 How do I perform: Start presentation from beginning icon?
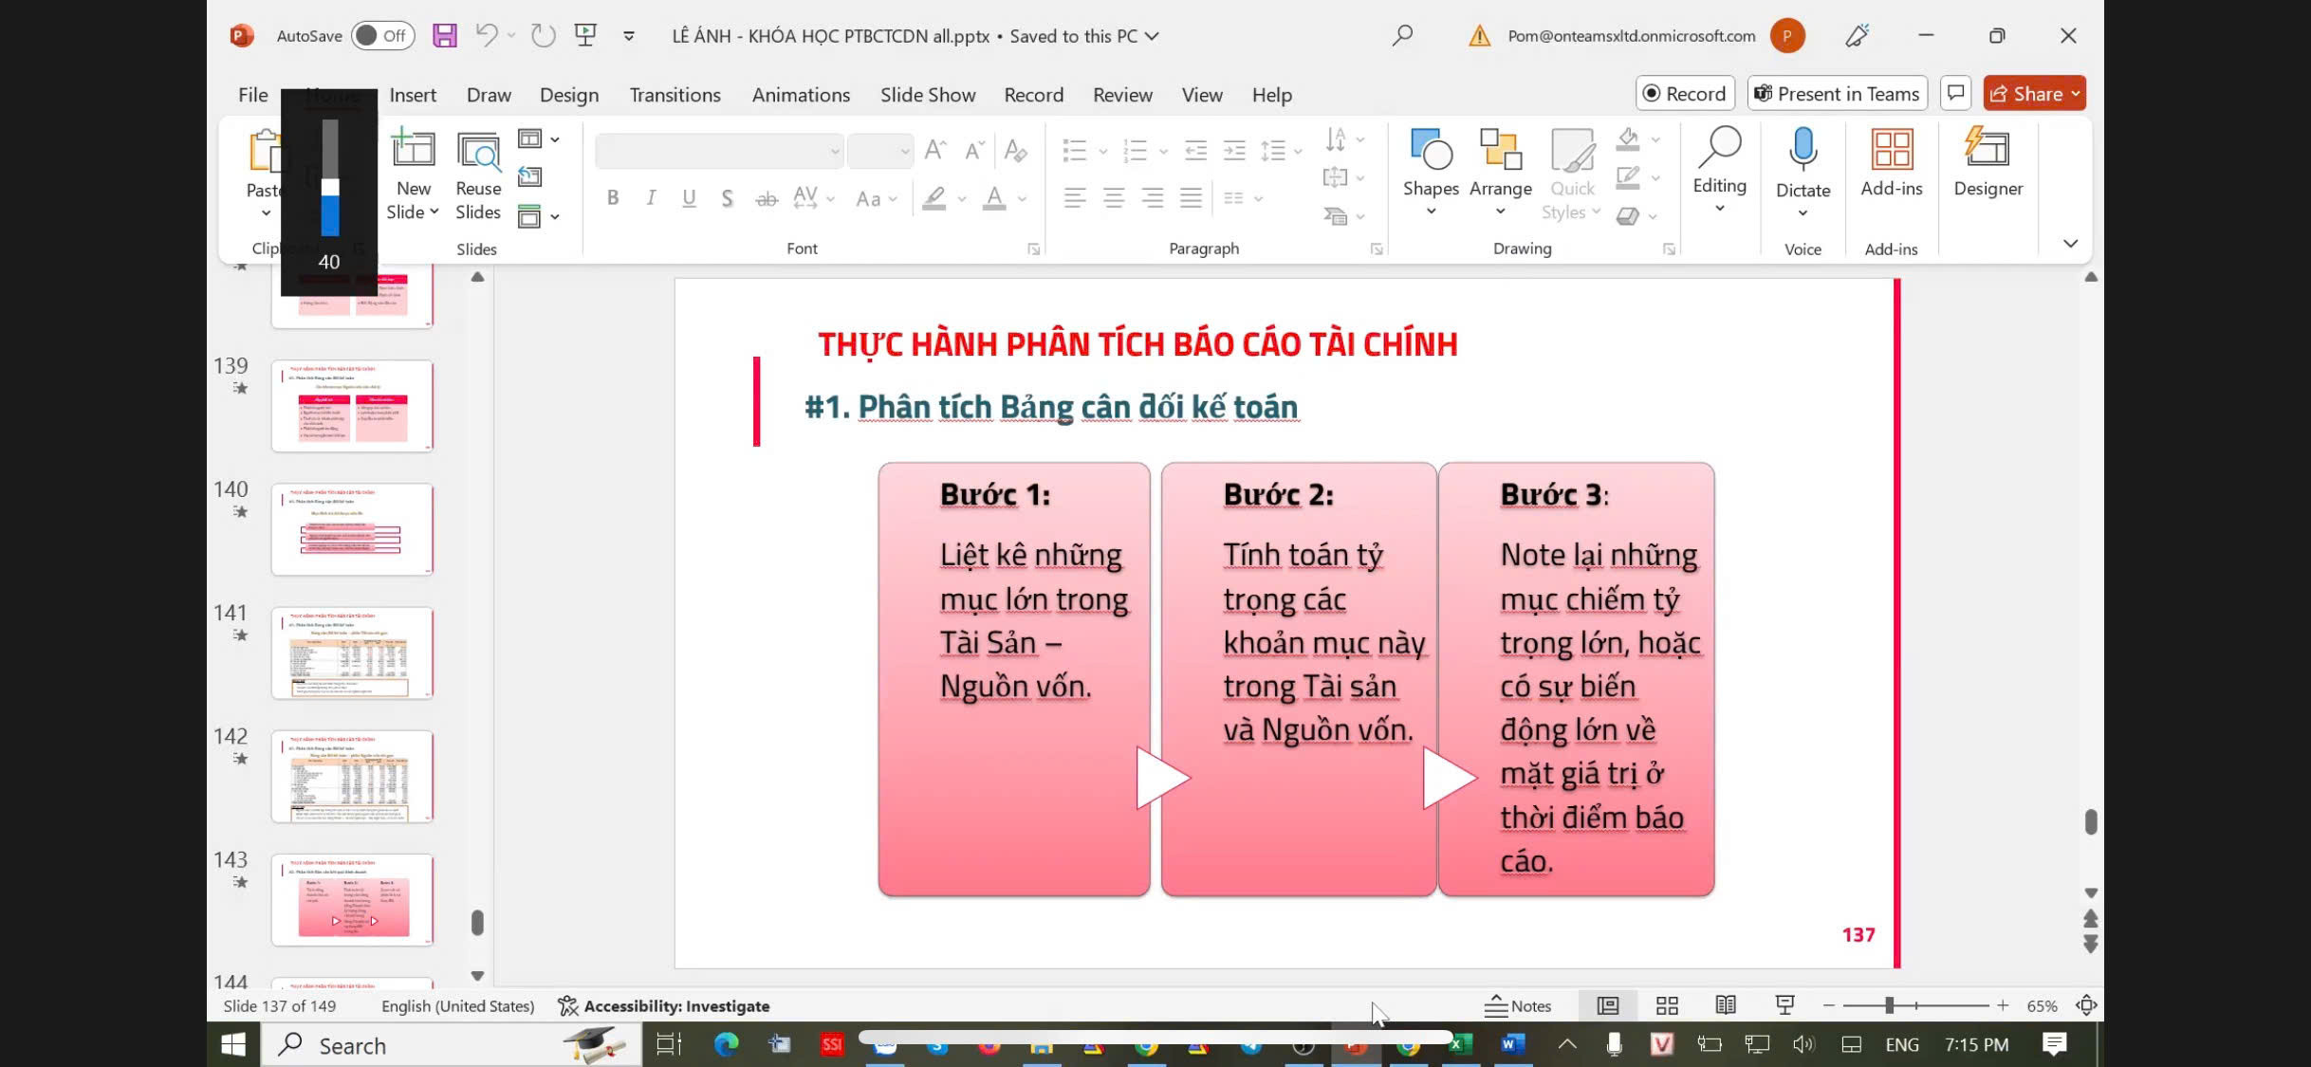coord(585,36)
